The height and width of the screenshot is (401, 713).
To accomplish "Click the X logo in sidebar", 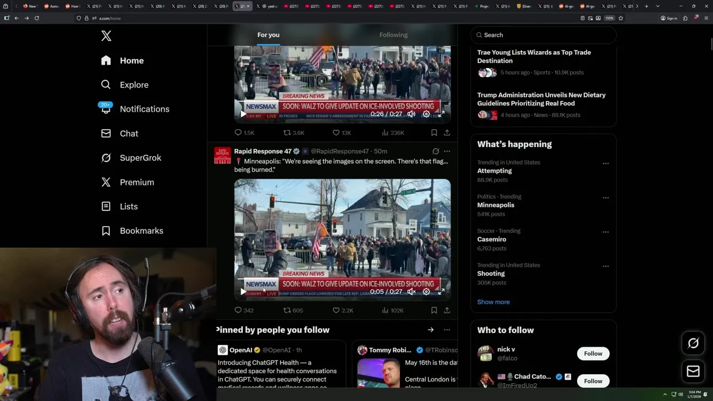I will pos(106,36).
